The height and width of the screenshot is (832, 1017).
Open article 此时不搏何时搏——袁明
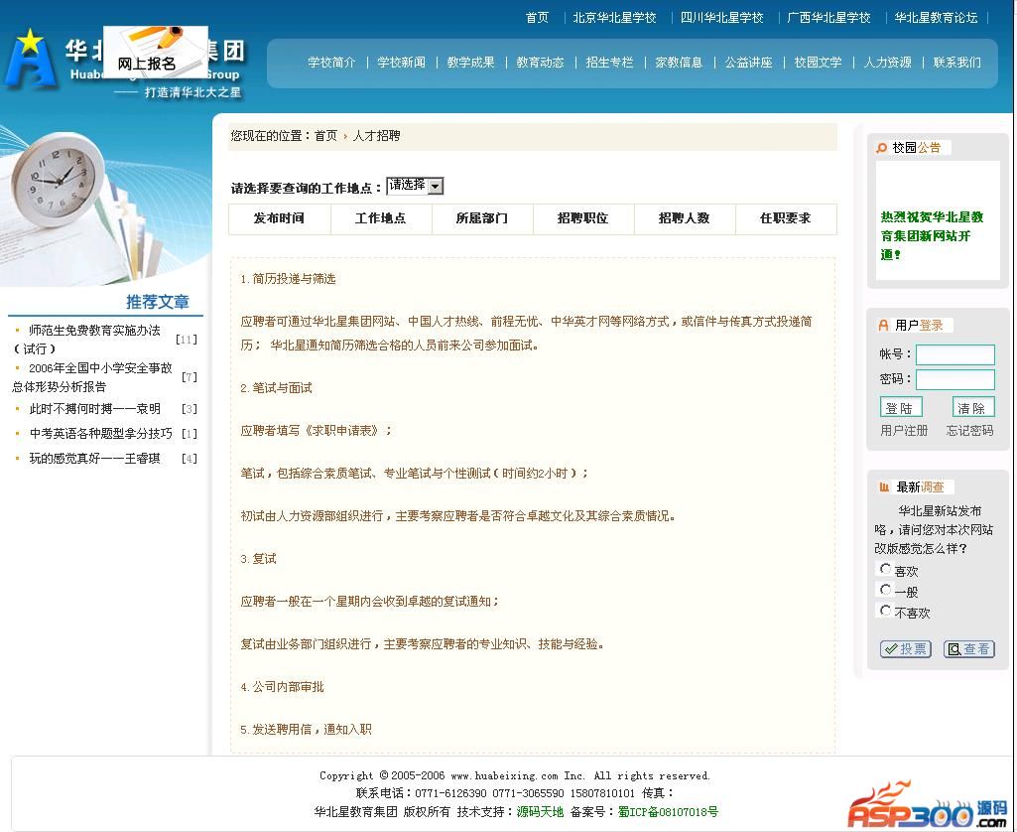pos(94,409)
